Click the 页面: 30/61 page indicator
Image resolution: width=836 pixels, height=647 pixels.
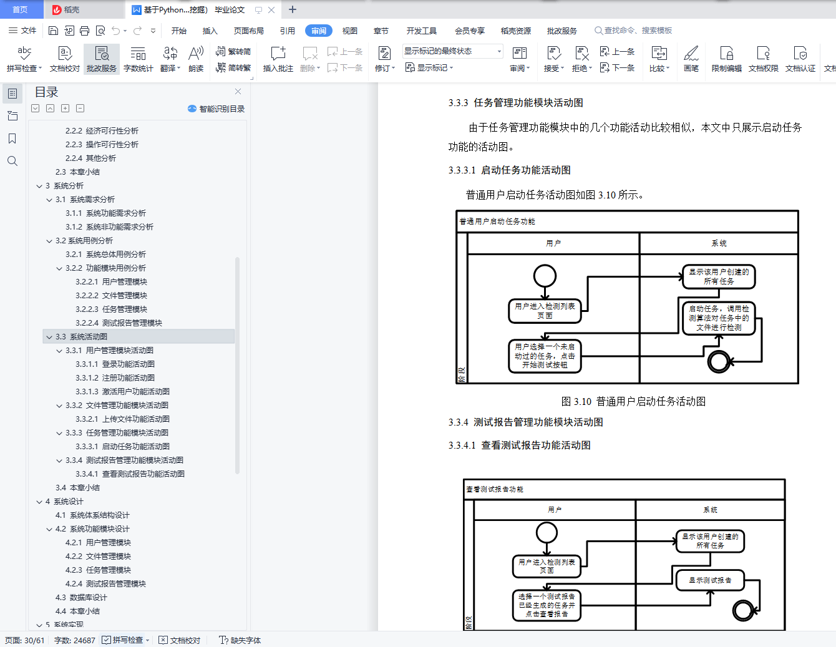[x=25, y=640]
